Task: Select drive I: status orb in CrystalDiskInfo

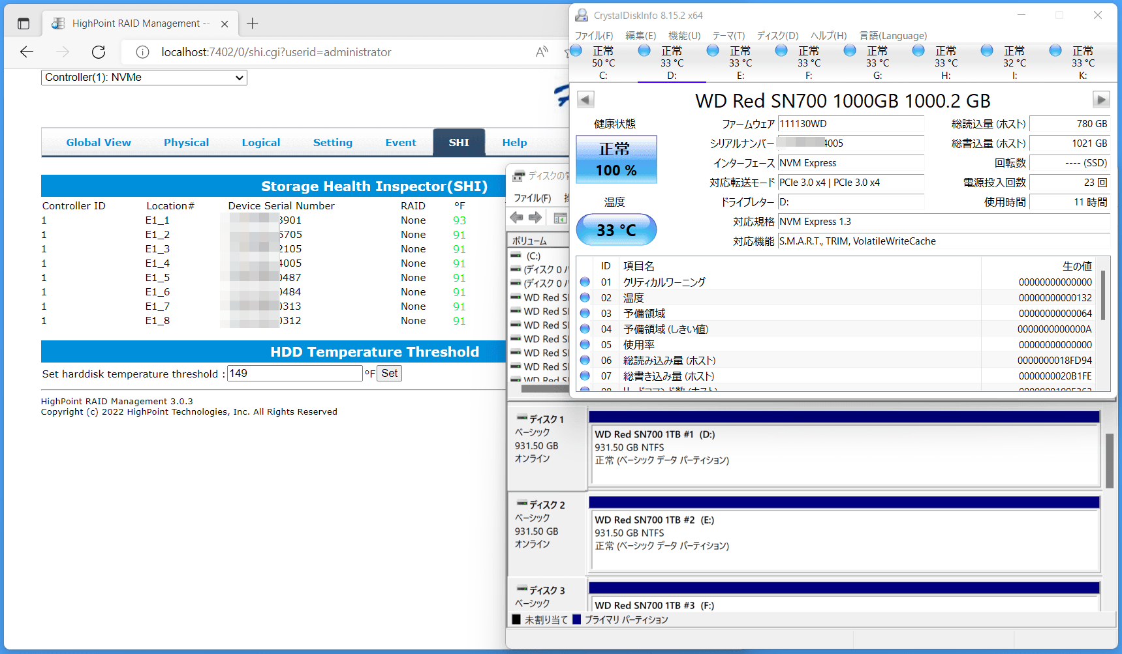Action: (x=987, y=51)
